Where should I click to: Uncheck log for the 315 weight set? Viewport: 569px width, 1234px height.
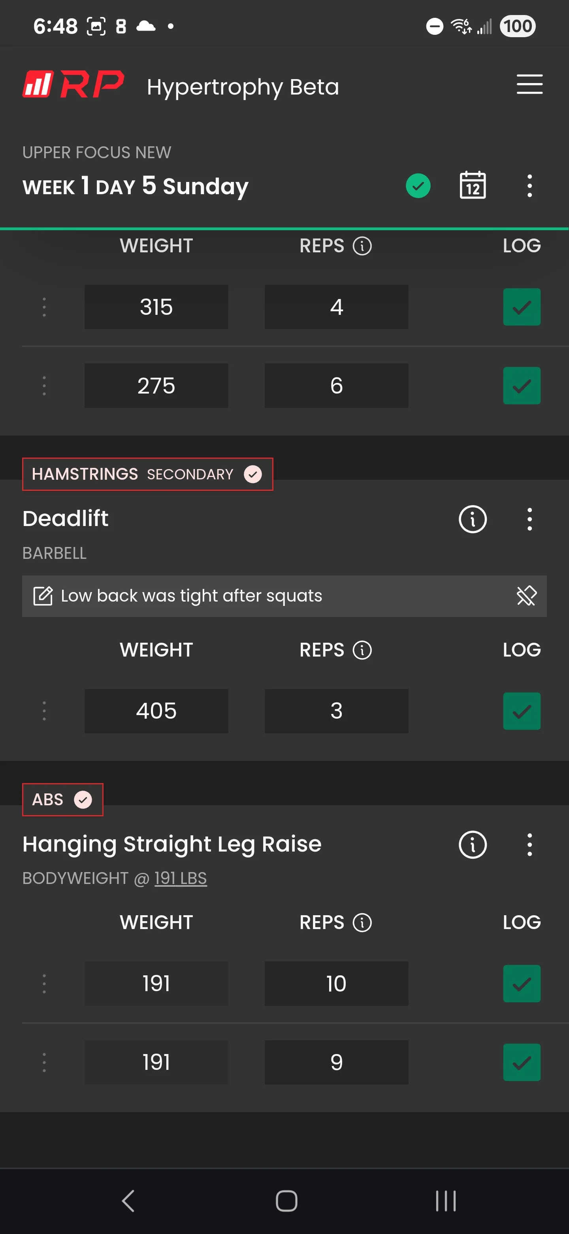pos(522,307)
